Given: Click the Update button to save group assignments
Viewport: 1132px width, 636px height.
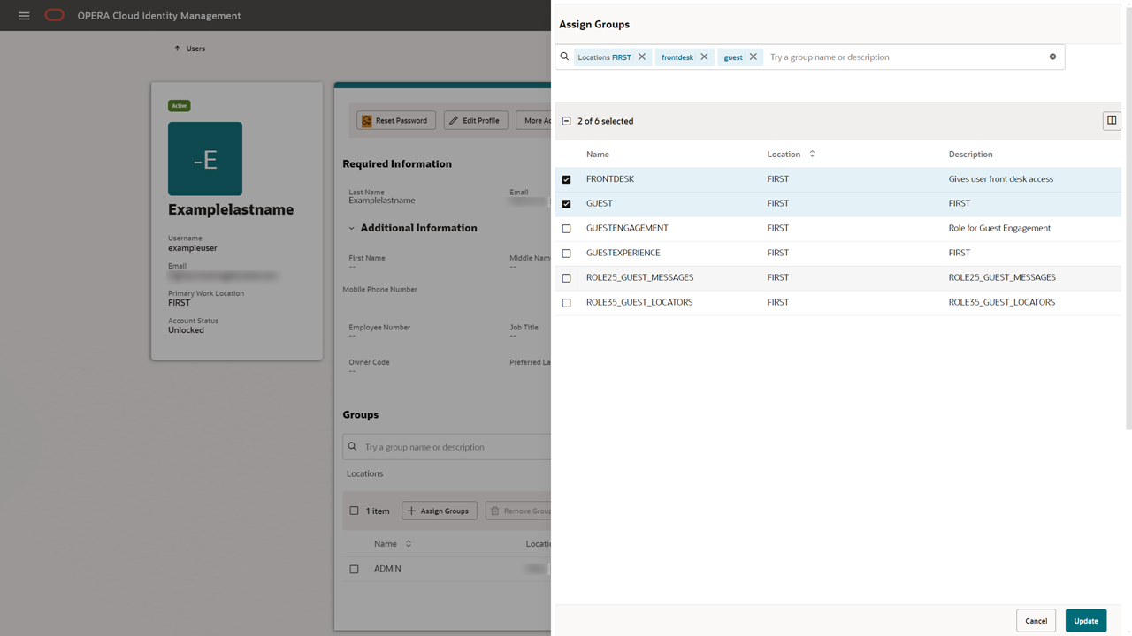Looking at the screenshot, I should (1085, 620).
